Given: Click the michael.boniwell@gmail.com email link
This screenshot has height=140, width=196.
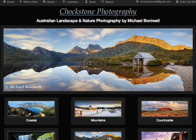Looking at the screenshot, I should pos(155,2).
